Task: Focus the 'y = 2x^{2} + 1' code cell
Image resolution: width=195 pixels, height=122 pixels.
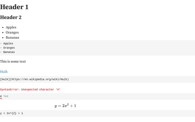Action: (97, 113)
